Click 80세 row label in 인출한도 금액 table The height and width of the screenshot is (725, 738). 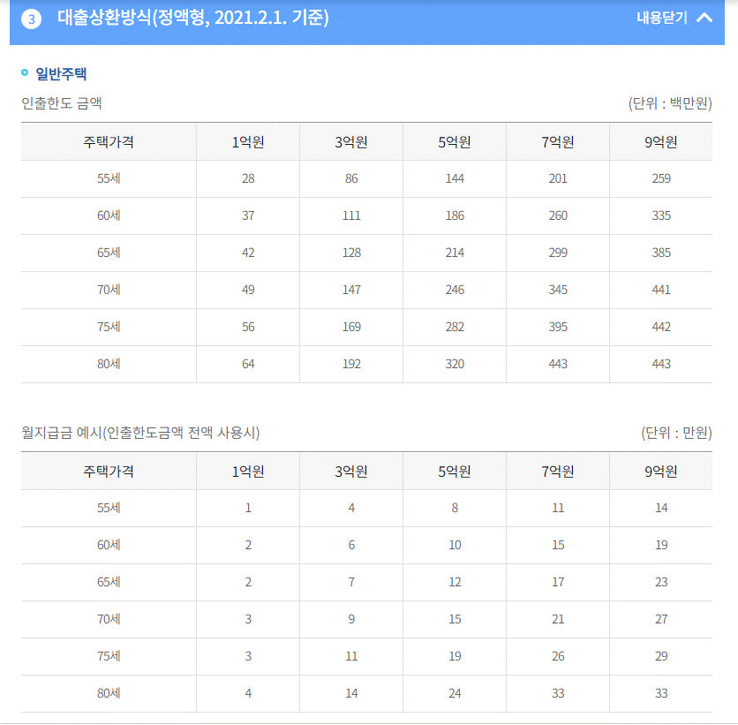pos(109,364)
